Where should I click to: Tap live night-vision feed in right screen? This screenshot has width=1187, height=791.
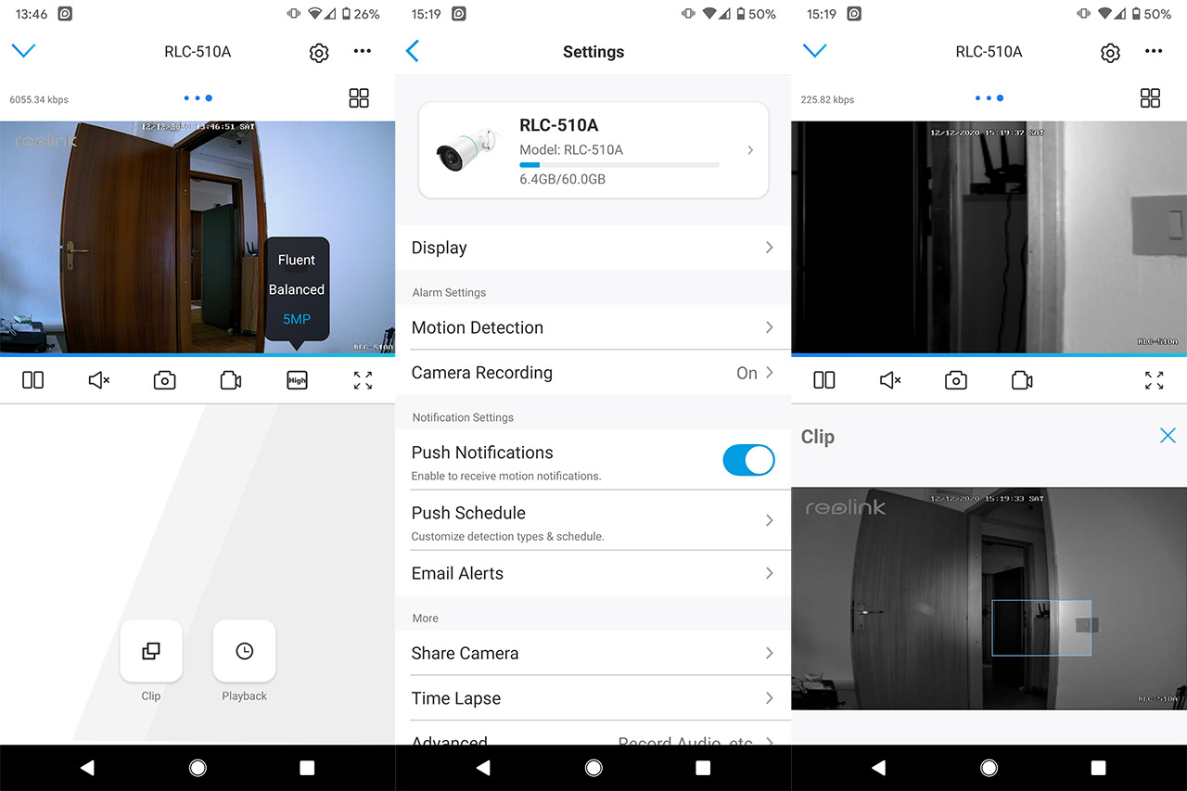(989, 237)
